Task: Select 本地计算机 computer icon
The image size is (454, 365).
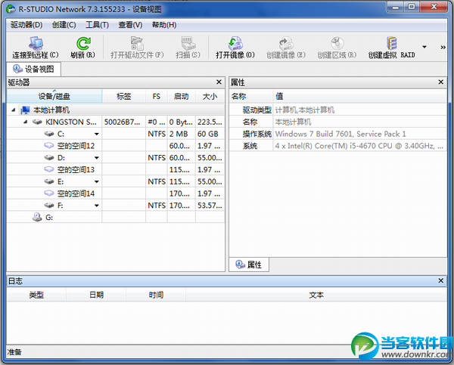Action: click(25, 110)
